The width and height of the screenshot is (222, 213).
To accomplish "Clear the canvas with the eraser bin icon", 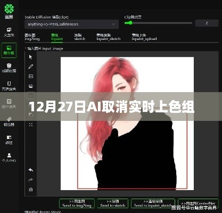I will coord(31,190).
